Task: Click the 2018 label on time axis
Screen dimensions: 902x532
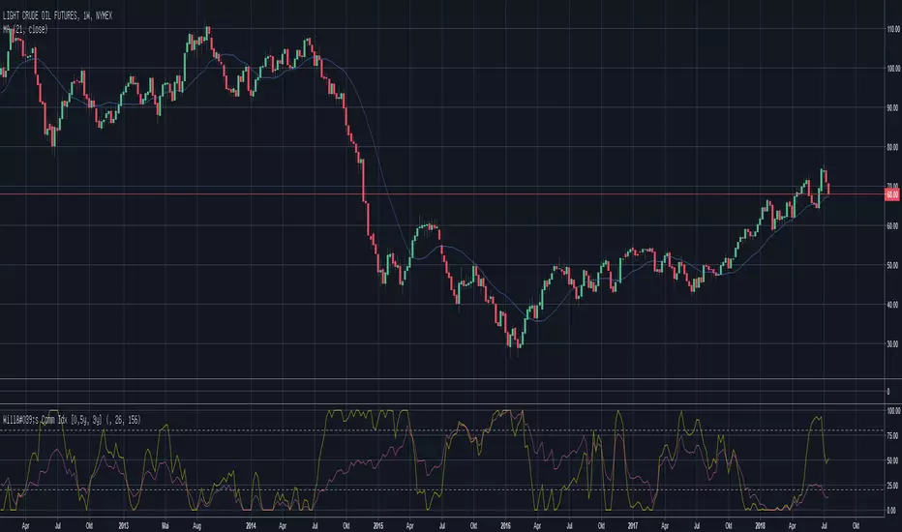Action: 759,524
